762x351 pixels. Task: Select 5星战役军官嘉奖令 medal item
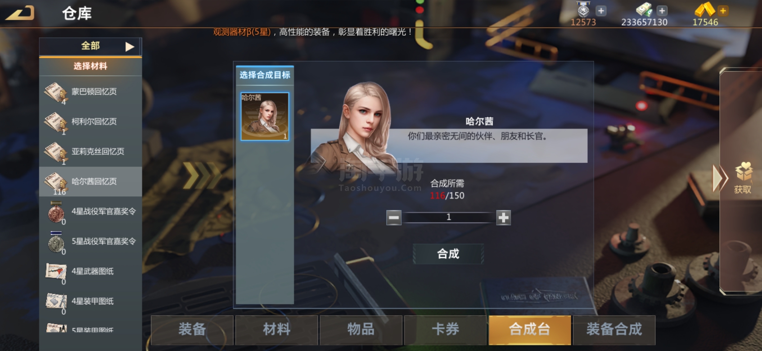[91, 241]
